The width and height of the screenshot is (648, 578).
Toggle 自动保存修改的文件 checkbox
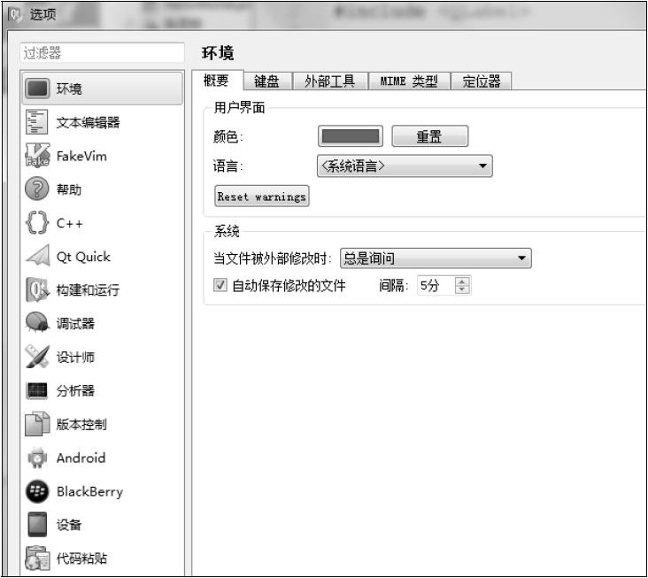tap(220, 285)
